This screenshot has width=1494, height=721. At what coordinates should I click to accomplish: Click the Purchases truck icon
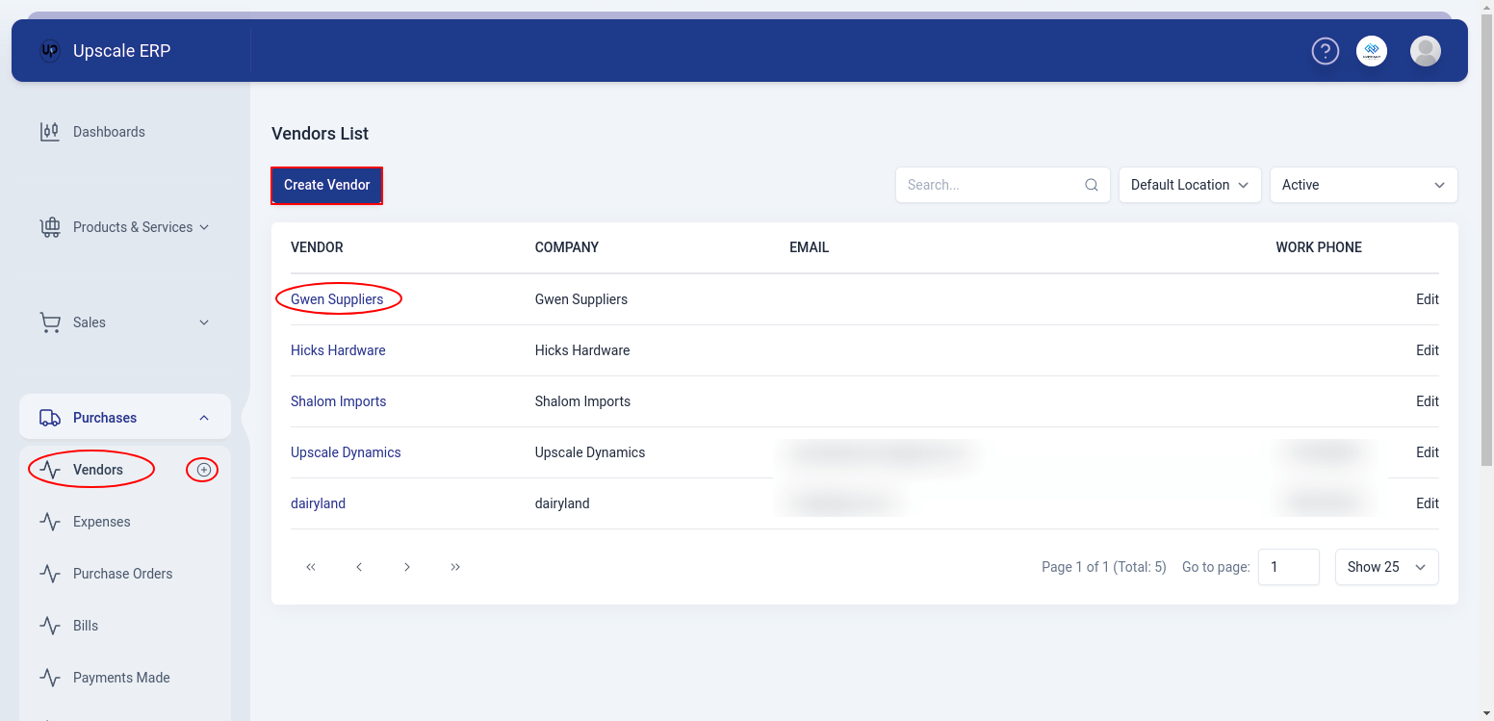49,417
